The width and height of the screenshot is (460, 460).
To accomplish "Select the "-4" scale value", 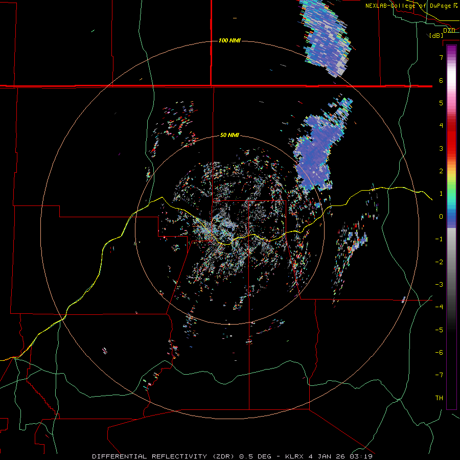I will pyautogui.click(x=439, y=307).
